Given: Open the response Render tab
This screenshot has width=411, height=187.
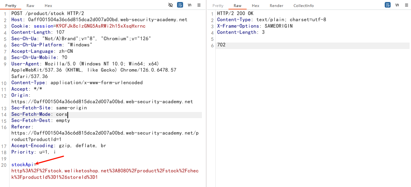Looking at the screenshot, I should (277, 6).
